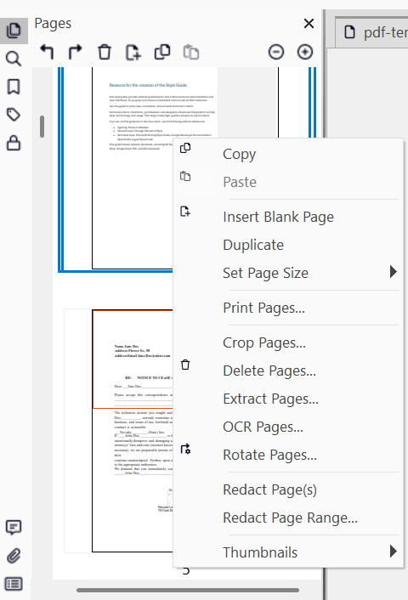
Task: Select Duplicate in context menu
Action: click(288, 245)
